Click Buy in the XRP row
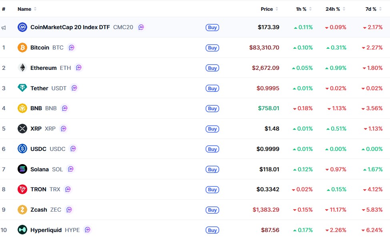The width and height of the screenshot is (390, 238). click(x=212, y=129)
